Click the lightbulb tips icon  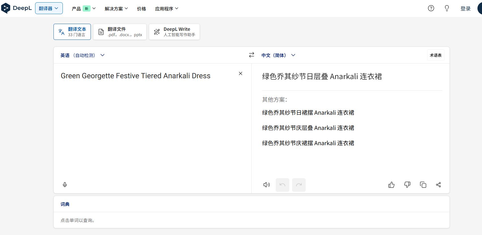(x=447, y=8)
